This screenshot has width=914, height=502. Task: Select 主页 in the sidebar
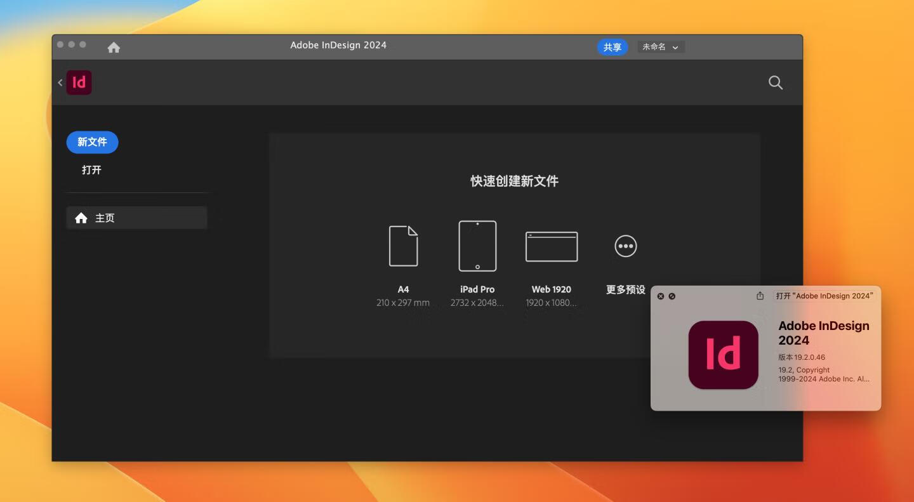136,218
